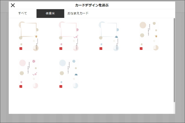Choose the gold photo-frame card design
Screen dimensions: 185x123
click(28, 36)
